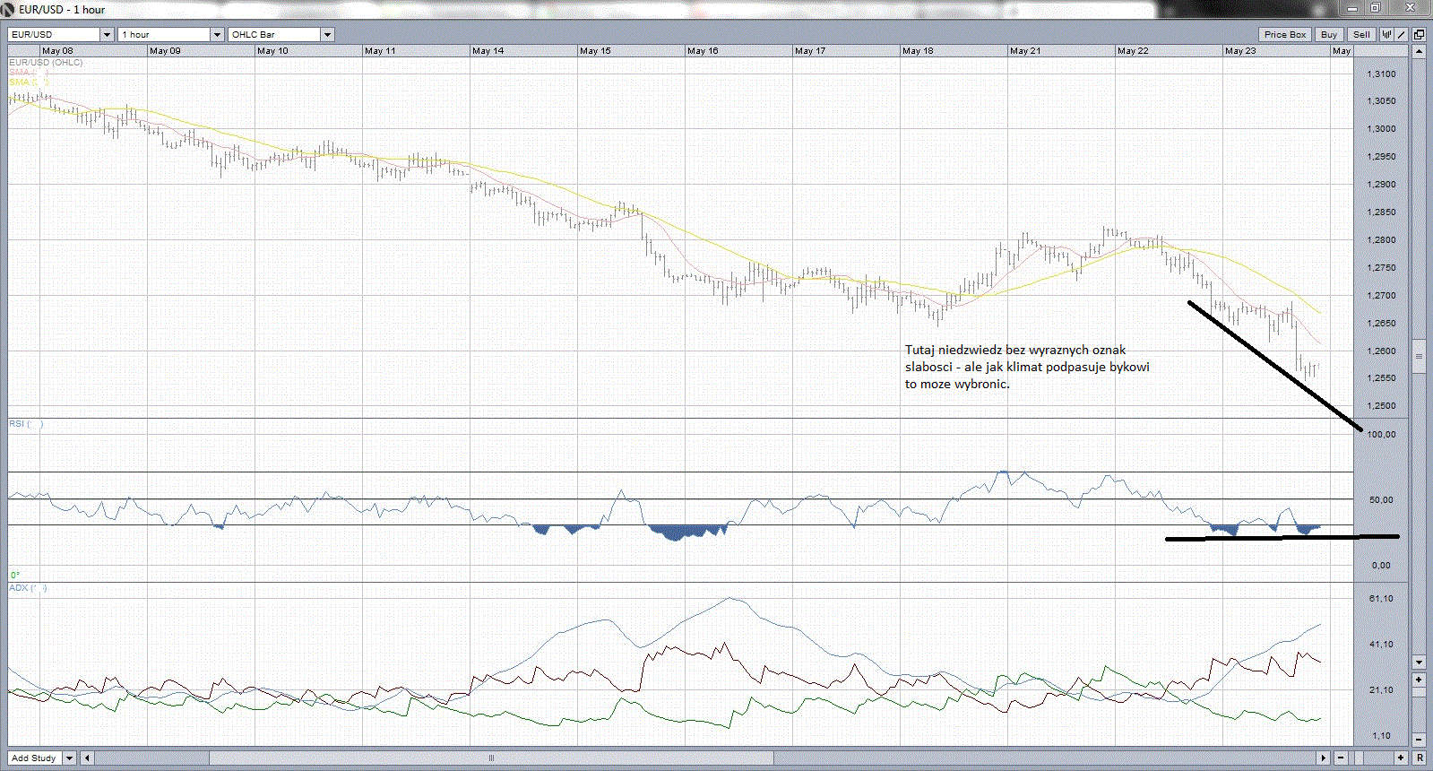
Task: Open the OHLC Bar chart type dropdown
Action: tap(327, 34)
